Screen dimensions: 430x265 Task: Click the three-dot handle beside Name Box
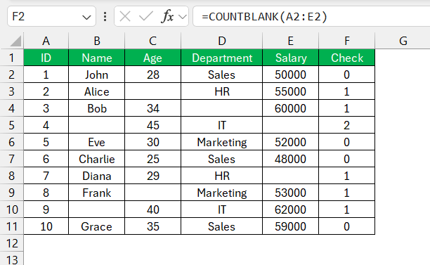[x=105, y=17]
